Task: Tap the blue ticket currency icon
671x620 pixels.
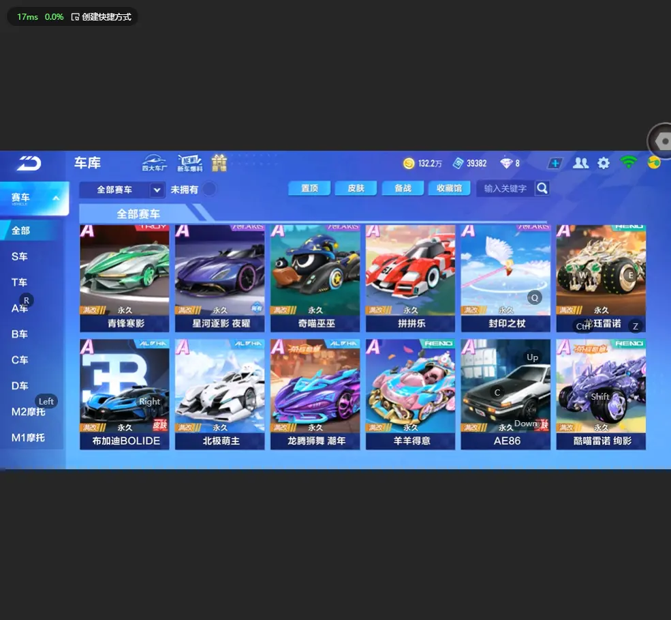Action: [x=458, y=163]
